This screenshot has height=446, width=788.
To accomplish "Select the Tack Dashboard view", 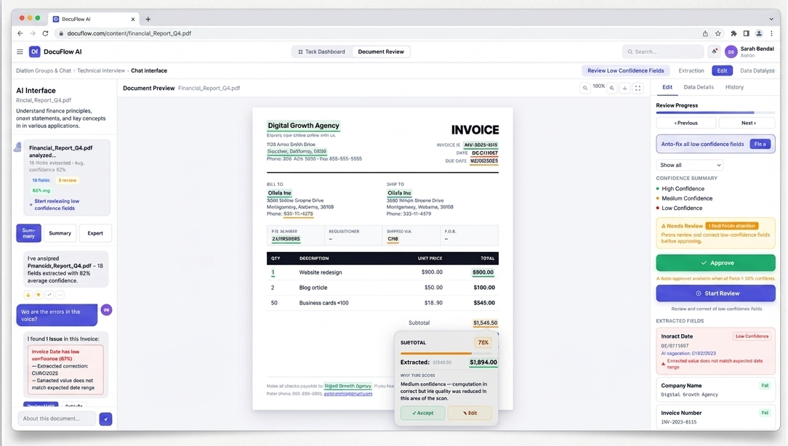I will click(322, 52).
